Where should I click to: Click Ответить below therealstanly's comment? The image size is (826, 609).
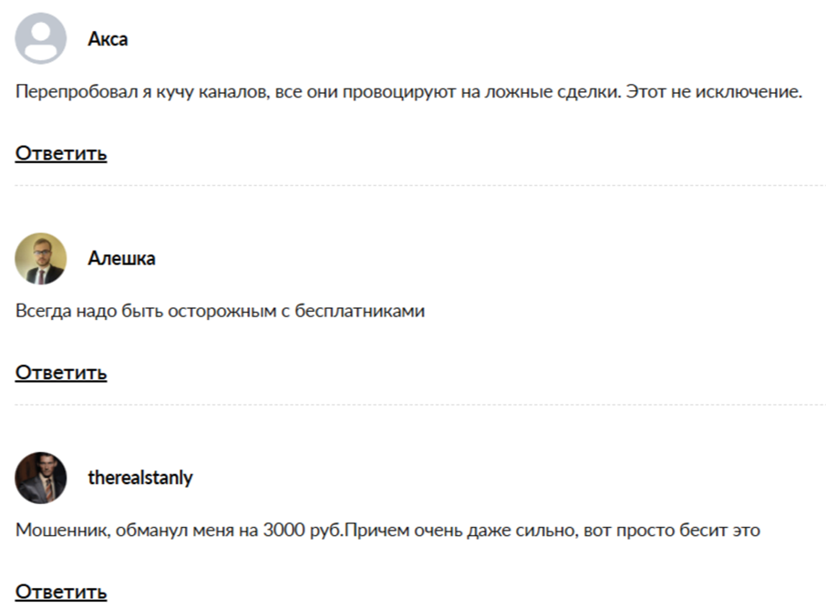(x=61, y=592)
